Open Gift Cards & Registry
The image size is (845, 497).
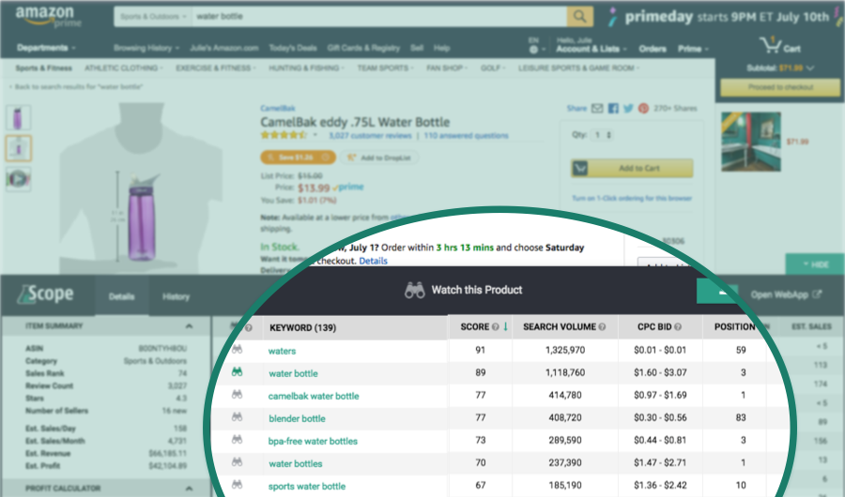pos(363,48)
